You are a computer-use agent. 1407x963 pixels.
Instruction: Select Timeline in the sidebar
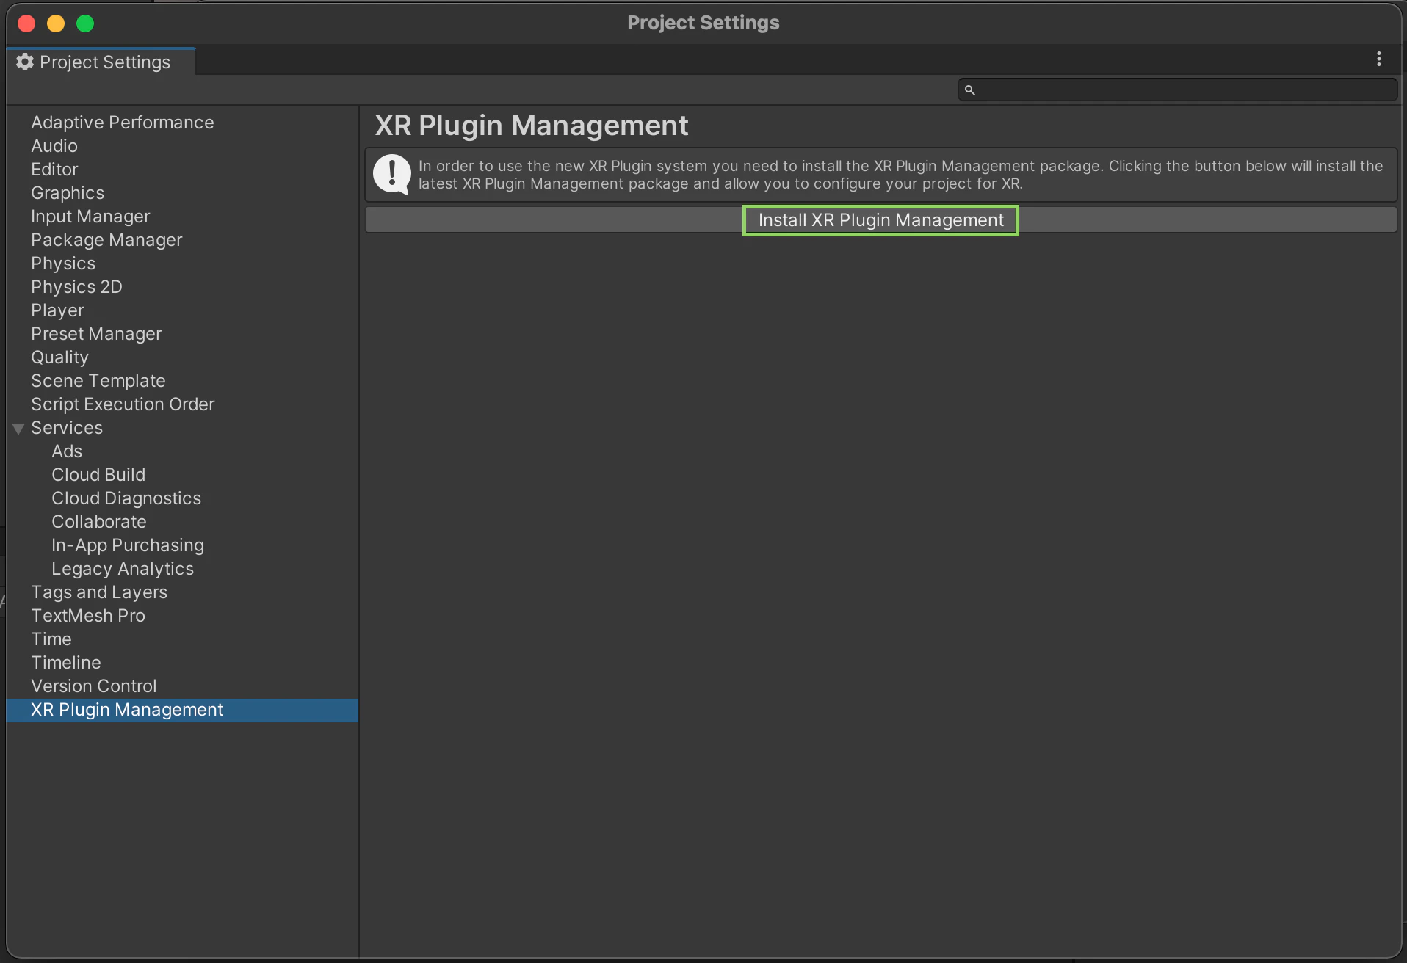tap(66, 663)
